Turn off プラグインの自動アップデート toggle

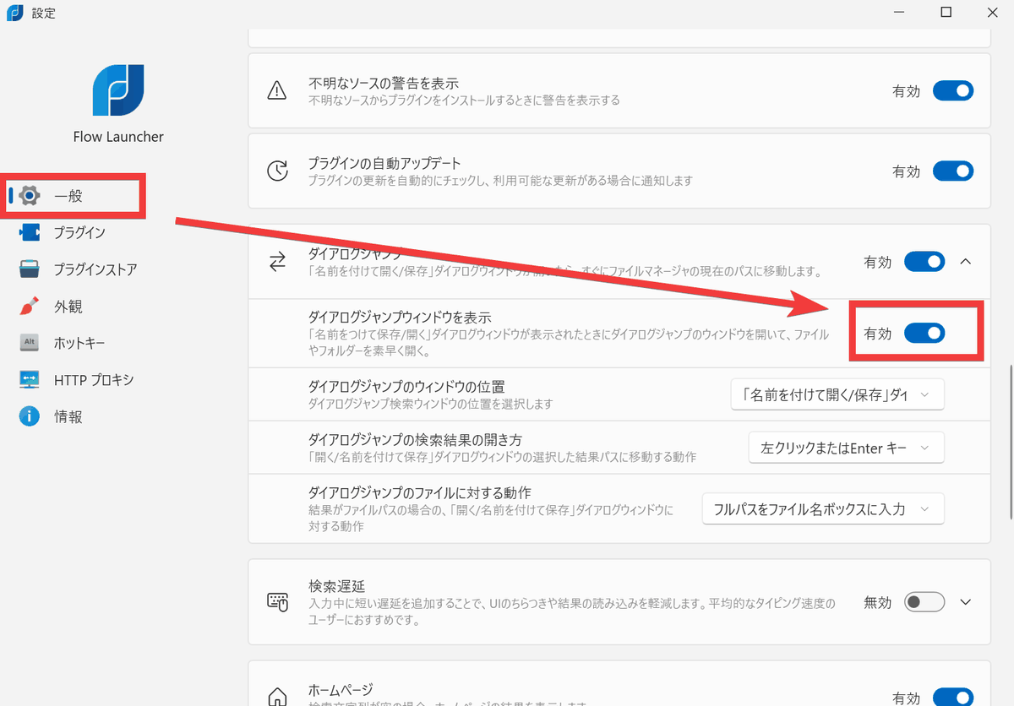coord(953,171)
